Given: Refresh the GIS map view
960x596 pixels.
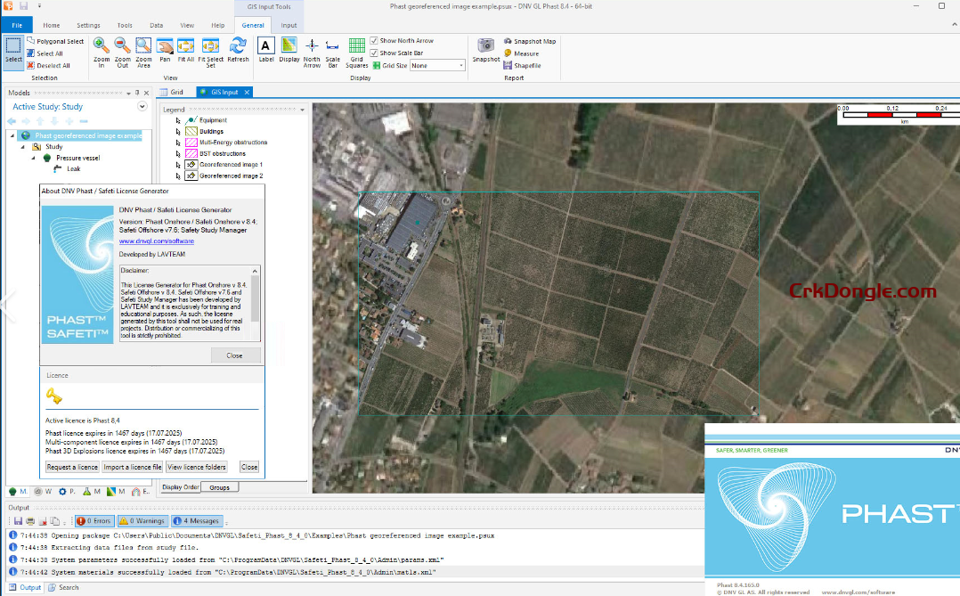Looking at the screenshot, I should click(238, 50).
